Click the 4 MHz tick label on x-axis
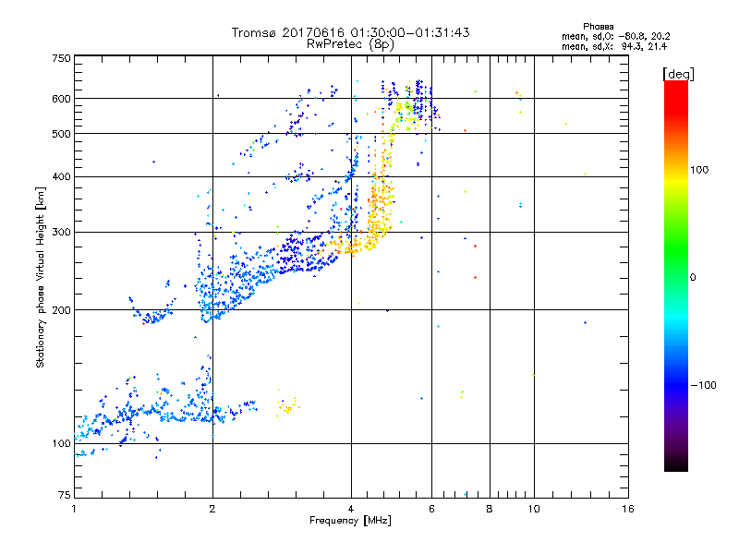This screenshot has height=554, width=739. point(351,509)
